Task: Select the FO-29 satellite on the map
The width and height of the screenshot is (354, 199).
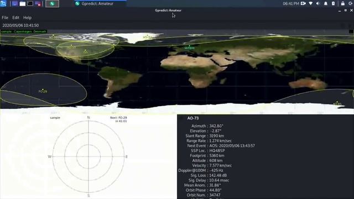Action: pos(43,91)
